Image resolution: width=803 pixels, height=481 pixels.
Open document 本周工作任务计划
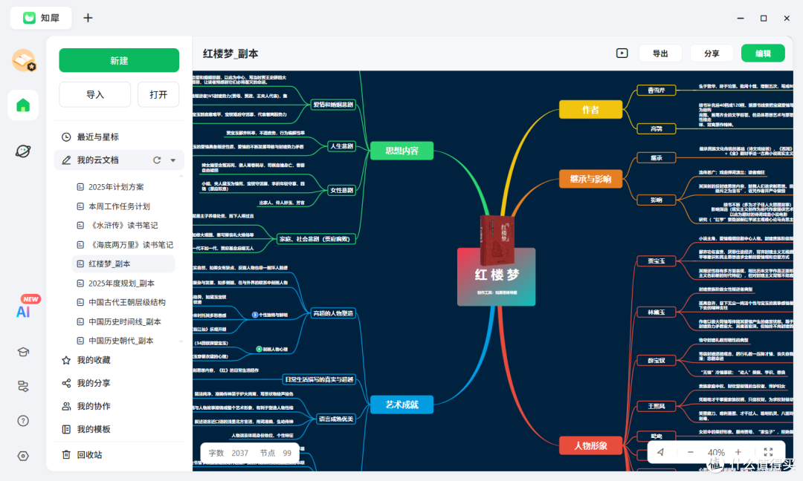[123, 206]
